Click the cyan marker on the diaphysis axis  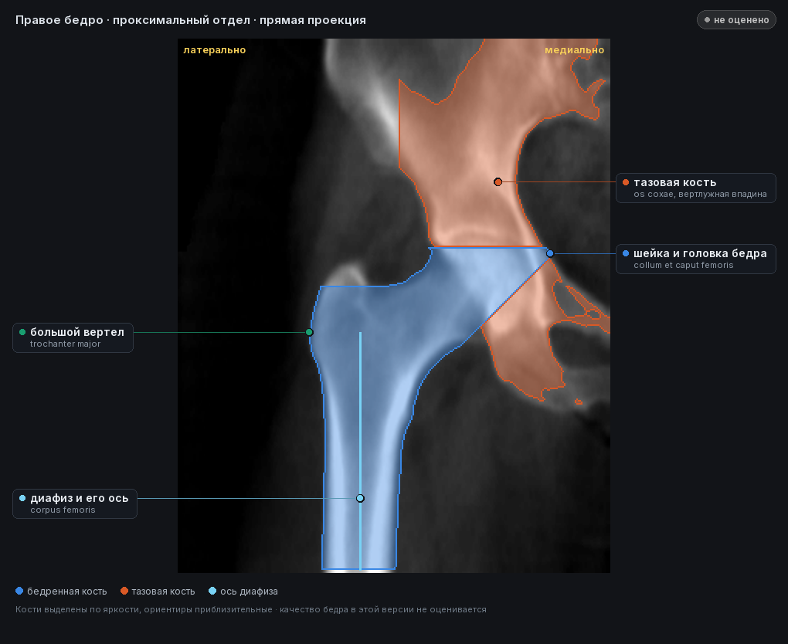360,498
